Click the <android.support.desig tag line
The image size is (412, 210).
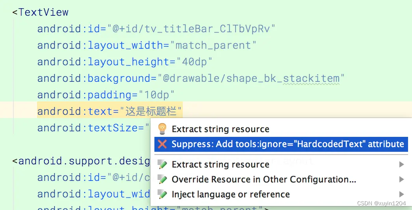81,161
